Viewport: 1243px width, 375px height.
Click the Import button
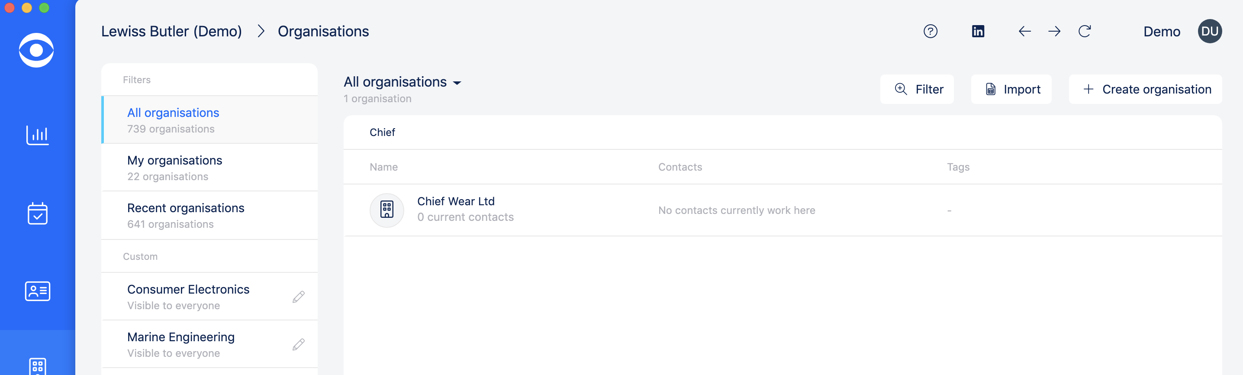click(1011, 89)
